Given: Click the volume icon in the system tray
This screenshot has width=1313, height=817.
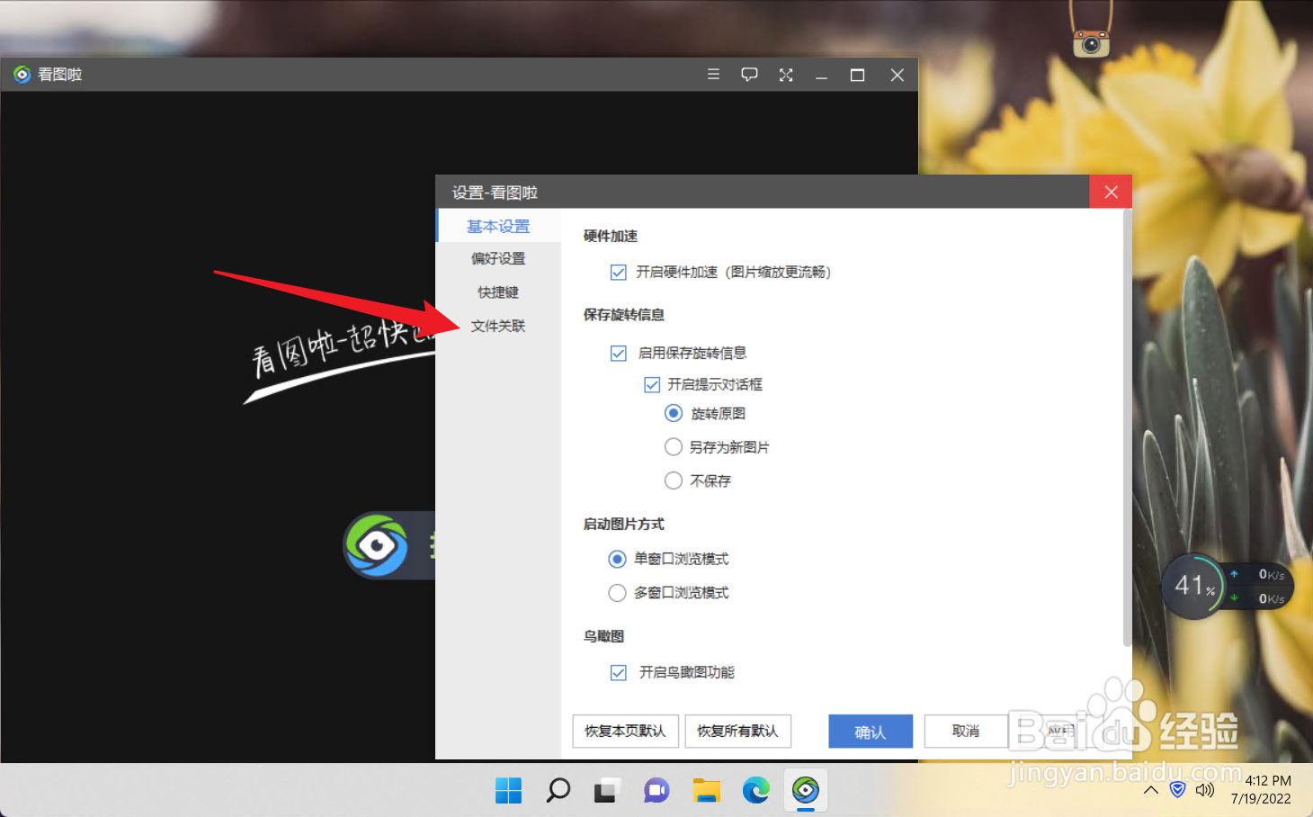Looking at the screenshot, I should pyautogui.click(x=1205, y=790).
